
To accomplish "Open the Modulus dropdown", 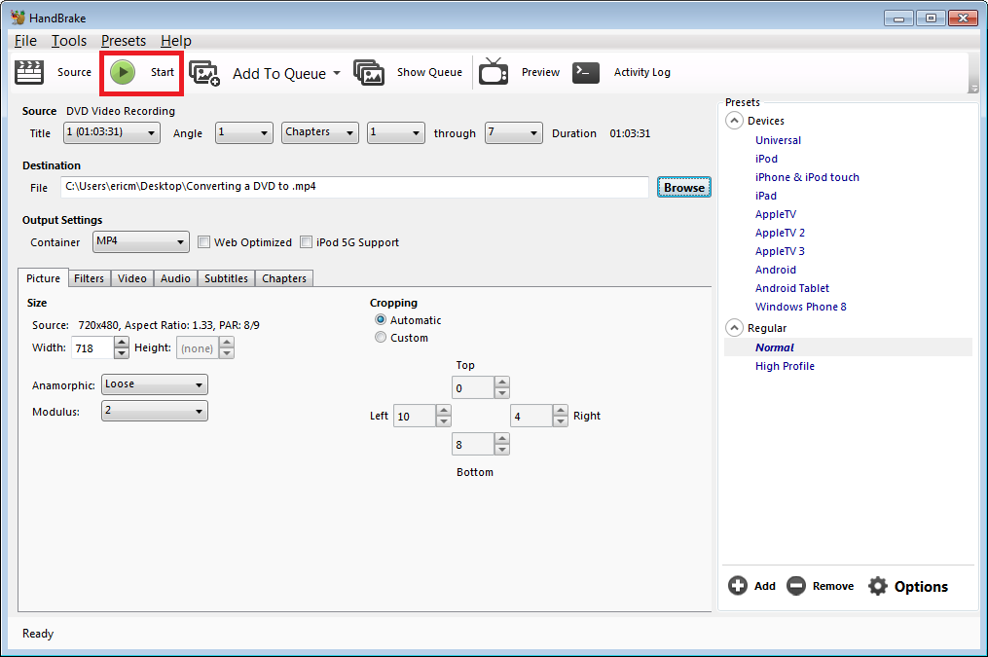I will point(155,412).
